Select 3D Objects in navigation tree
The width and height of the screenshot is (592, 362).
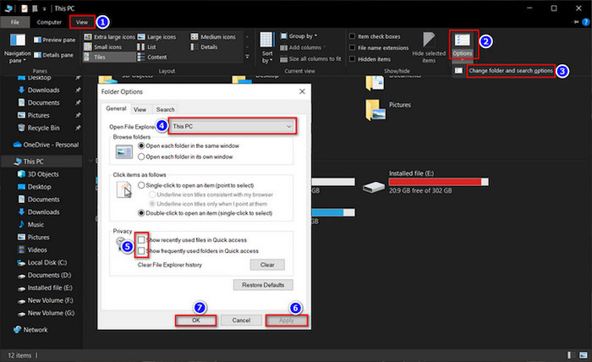[x=38, y=174]
